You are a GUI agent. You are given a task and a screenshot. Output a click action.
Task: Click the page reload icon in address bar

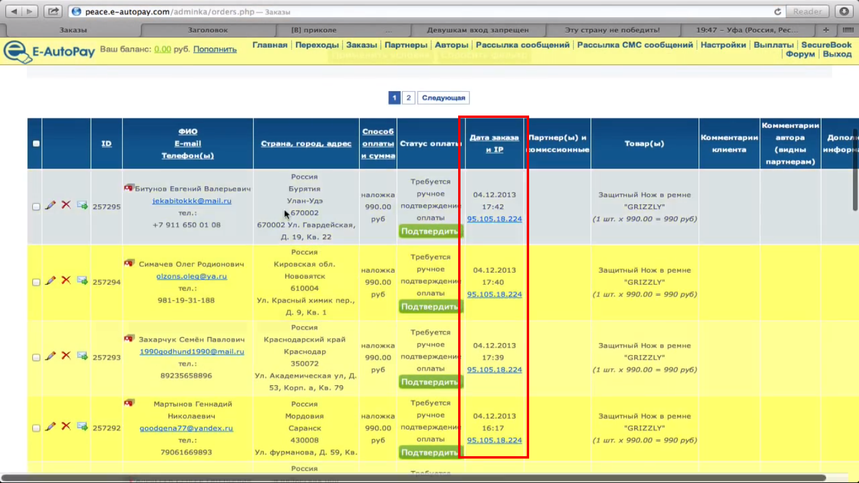[x=777, y=11]
